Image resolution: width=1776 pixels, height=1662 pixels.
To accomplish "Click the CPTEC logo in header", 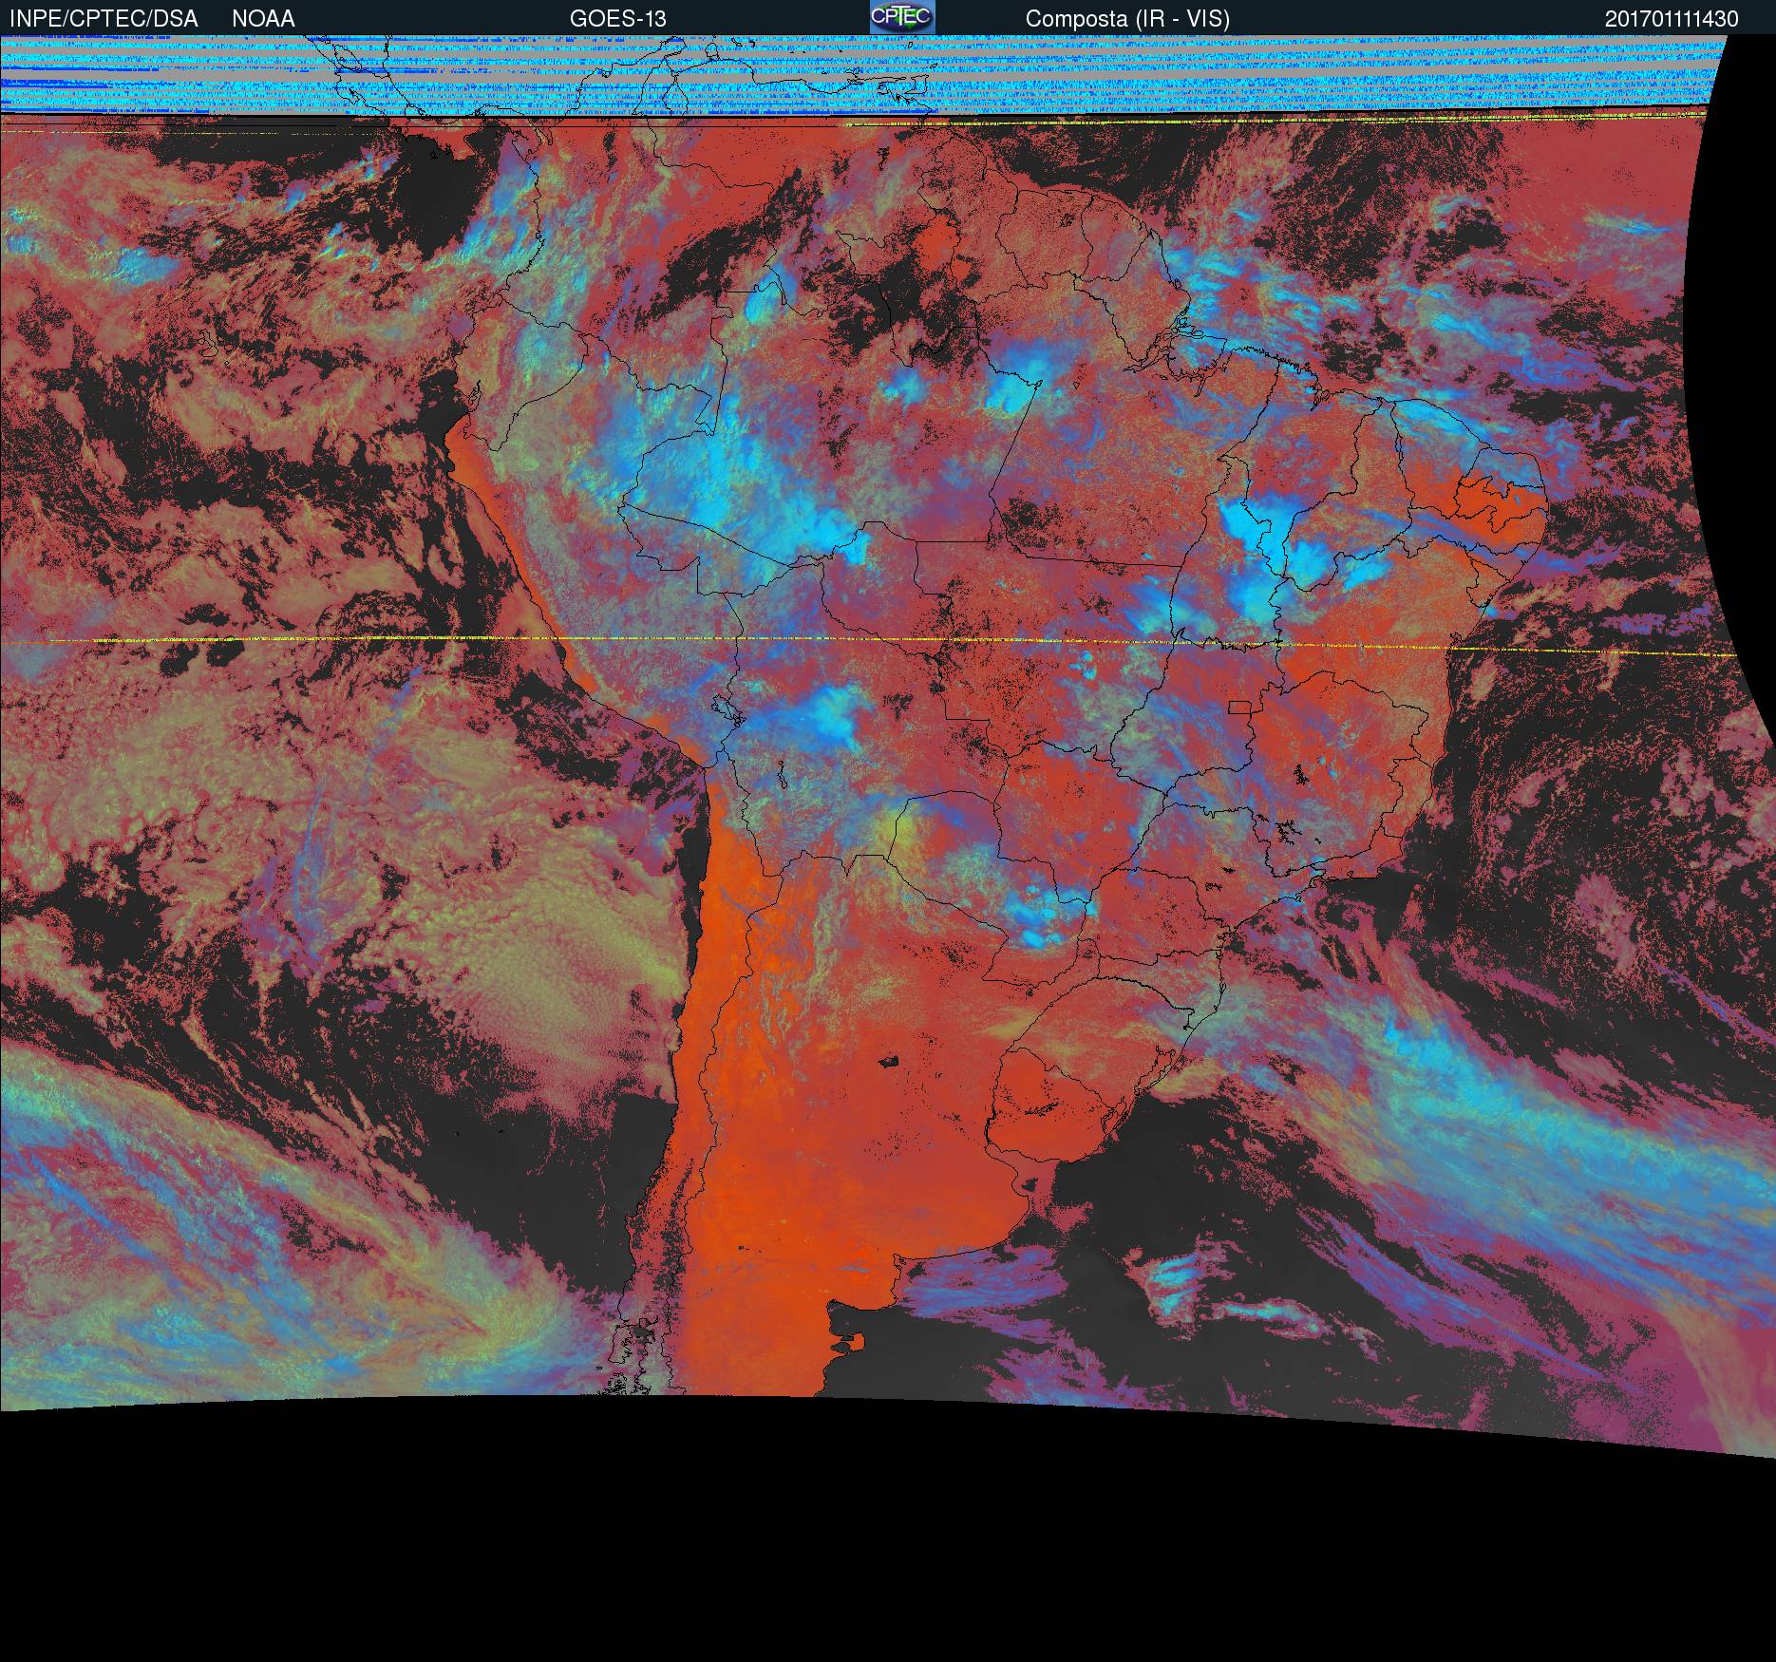I will tap(902, 17).
